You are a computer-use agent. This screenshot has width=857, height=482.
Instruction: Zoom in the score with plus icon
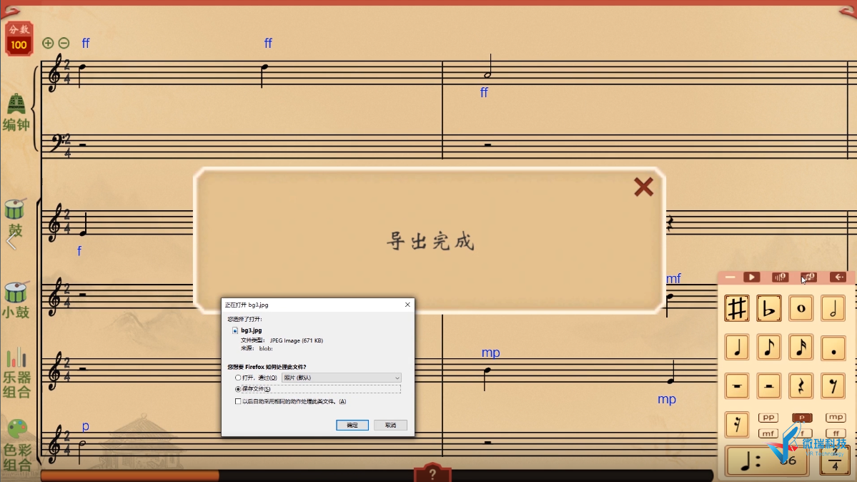tap(48, 43)
